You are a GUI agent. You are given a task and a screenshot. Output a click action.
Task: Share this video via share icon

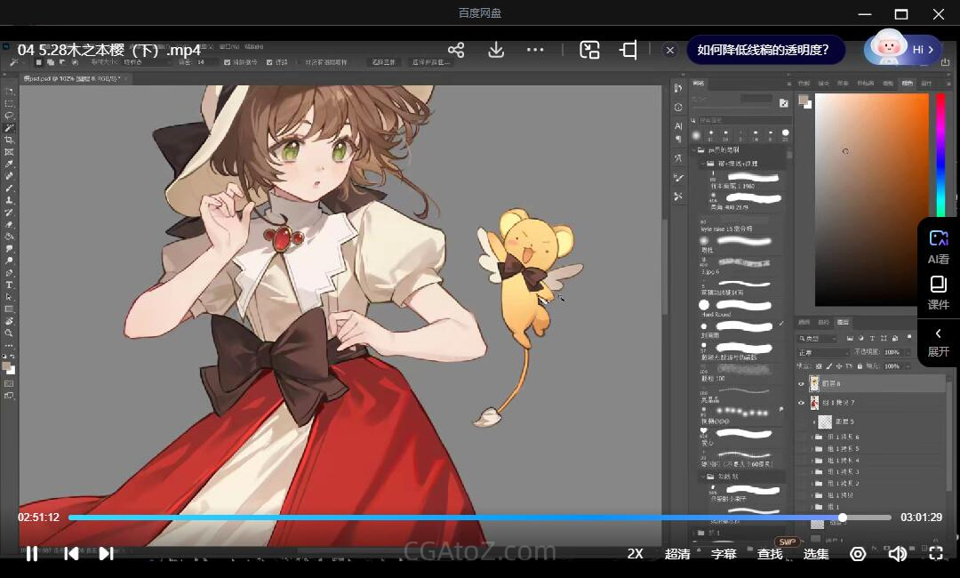point(456,50)
